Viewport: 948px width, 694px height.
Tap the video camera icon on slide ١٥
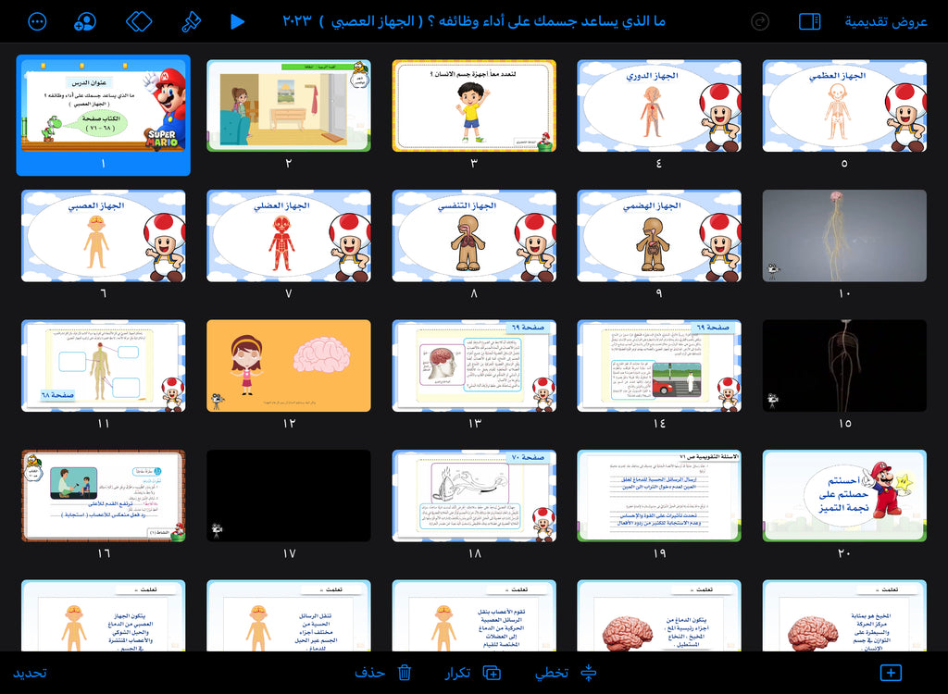pyautogui.click(x=773, y=400)
